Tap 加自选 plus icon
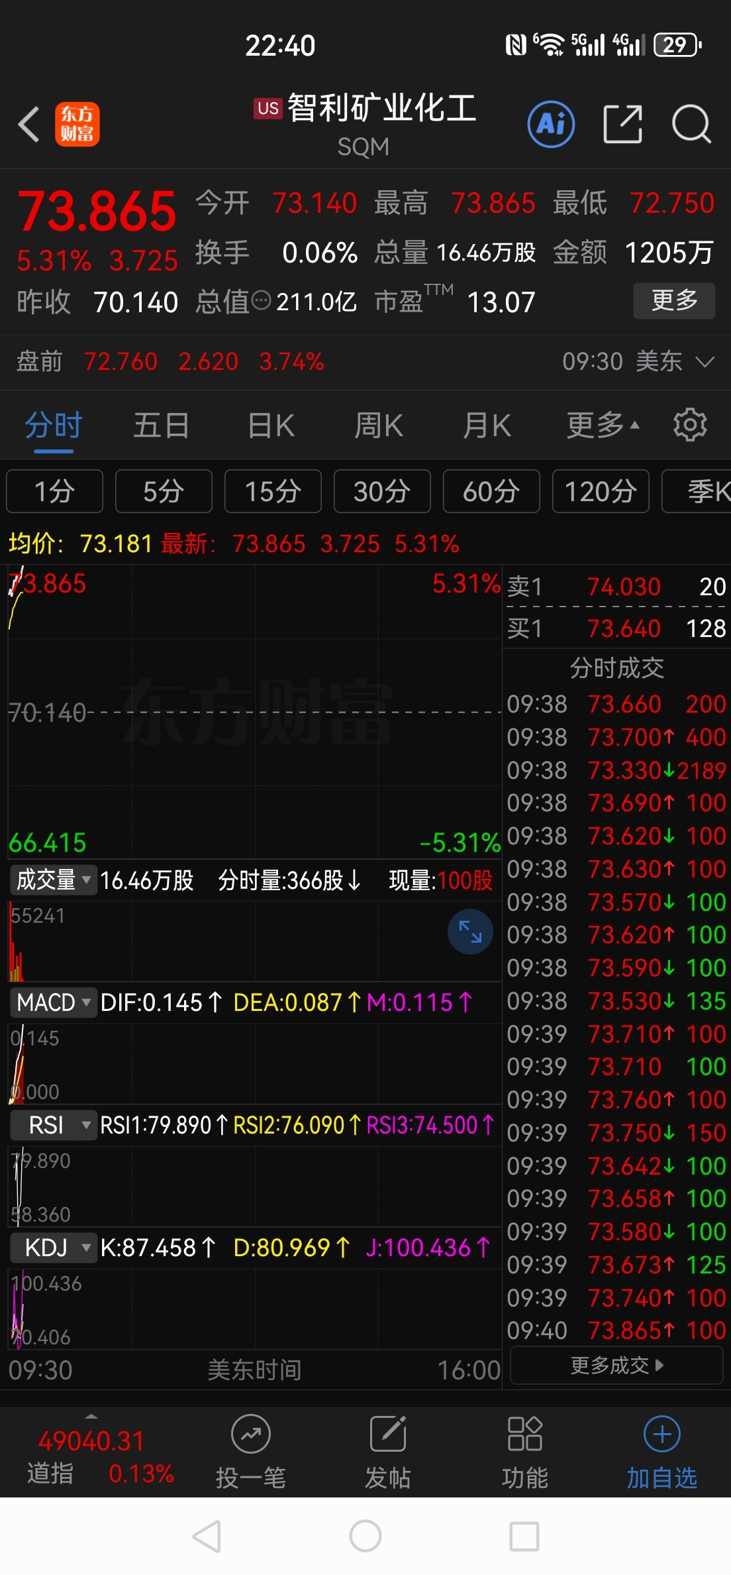 662,1433
